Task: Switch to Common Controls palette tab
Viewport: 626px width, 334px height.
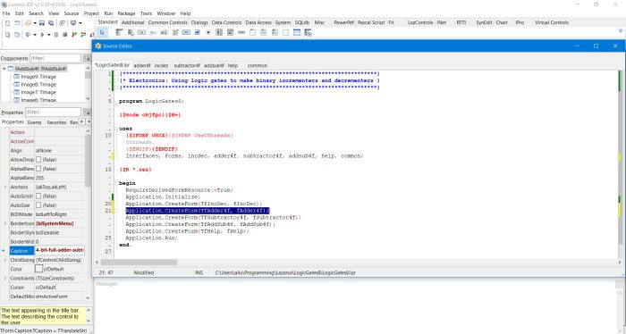Action: click(168, 22)
